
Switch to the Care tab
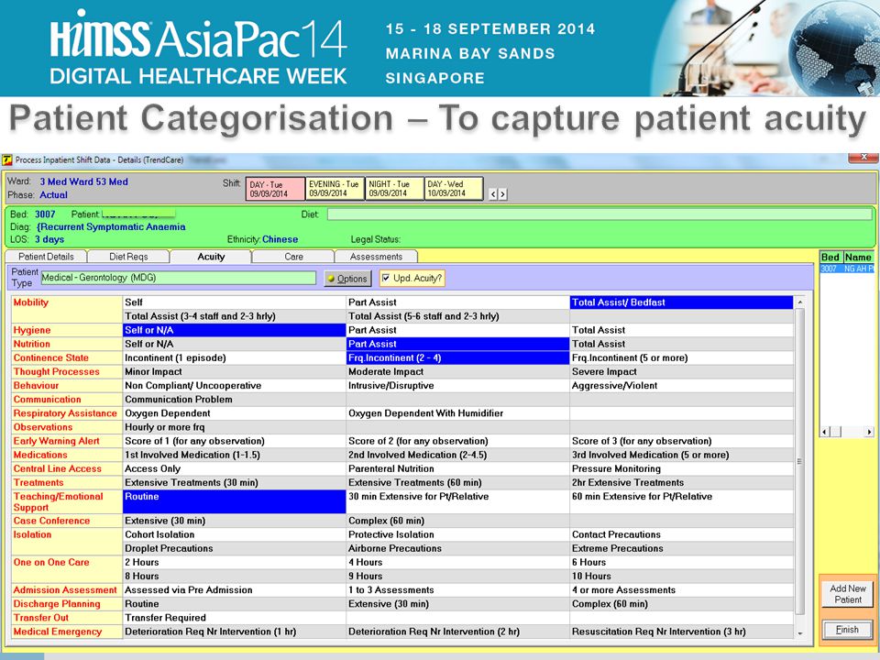[x=293, y=257]
